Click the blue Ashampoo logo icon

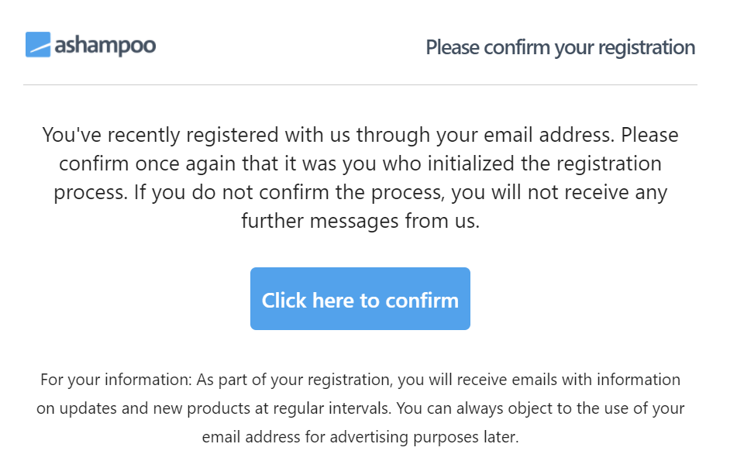tap(38, 45)
